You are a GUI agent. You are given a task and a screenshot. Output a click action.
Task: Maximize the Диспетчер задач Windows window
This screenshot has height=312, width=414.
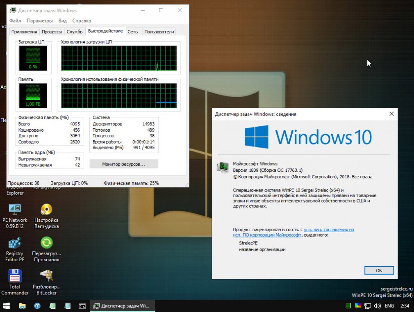tap(161, 10)
